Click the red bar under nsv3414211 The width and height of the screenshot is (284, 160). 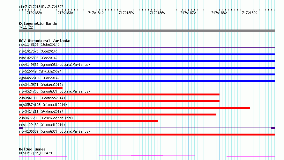point(117,115)
